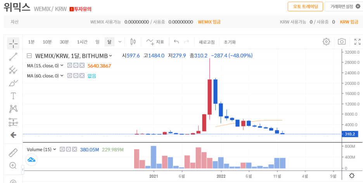Enter fullscreen chart mode

coord(358,42)
